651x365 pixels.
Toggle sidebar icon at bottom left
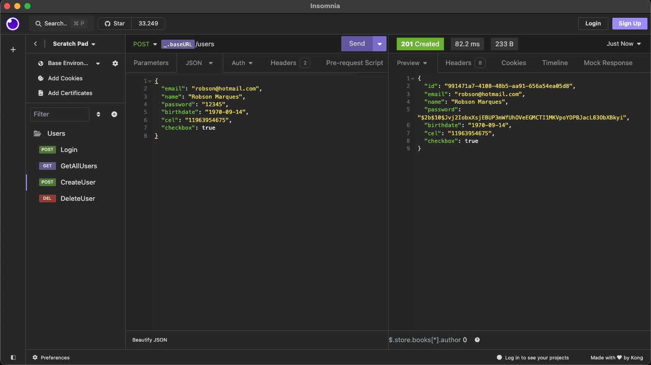pyautogui.click(x=13, y=357)
